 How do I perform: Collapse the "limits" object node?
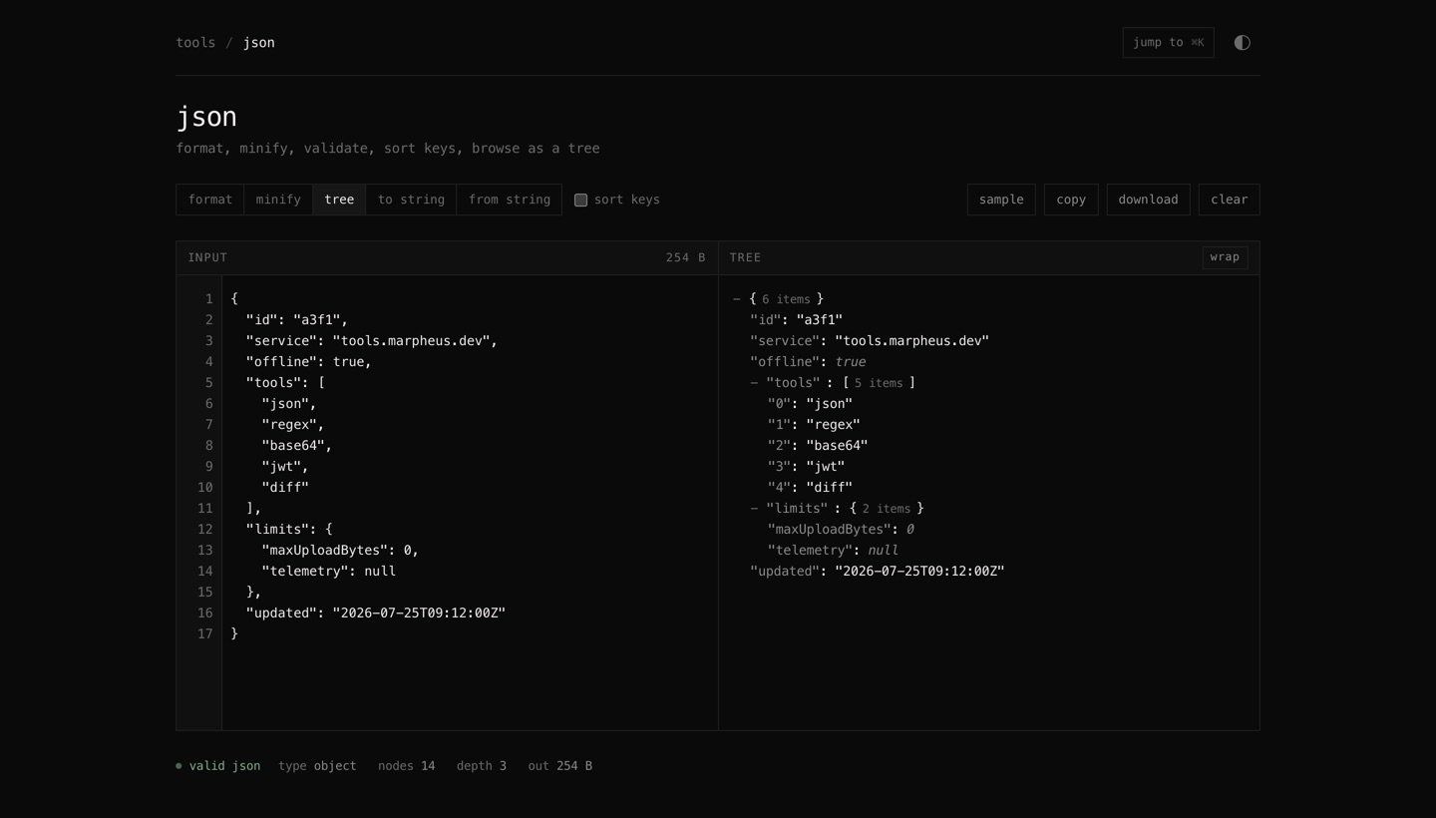click(754, 509)
